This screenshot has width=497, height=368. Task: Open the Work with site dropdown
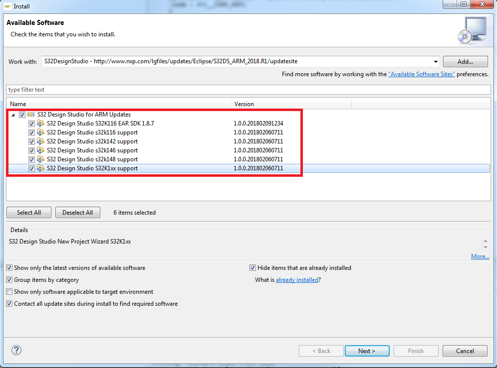tap(436, 61)
